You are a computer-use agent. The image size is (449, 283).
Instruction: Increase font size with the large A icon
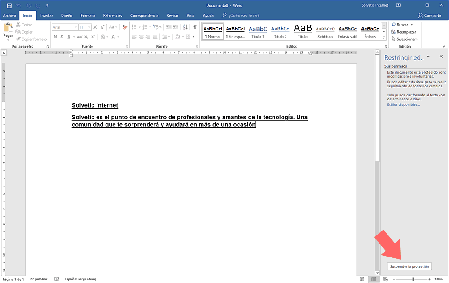click(95, 27)
